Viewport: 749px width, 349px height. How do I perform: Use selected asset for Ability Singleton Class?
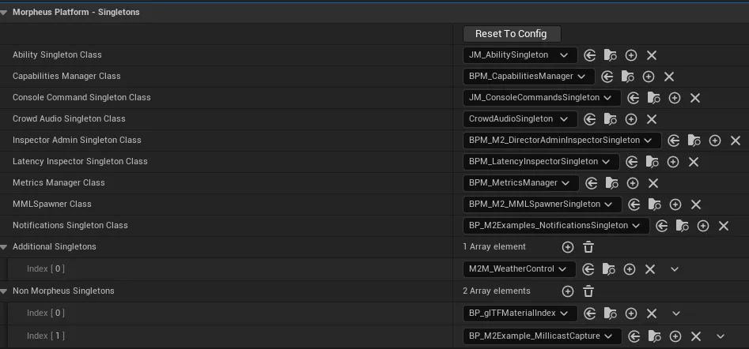click(589, 55)
